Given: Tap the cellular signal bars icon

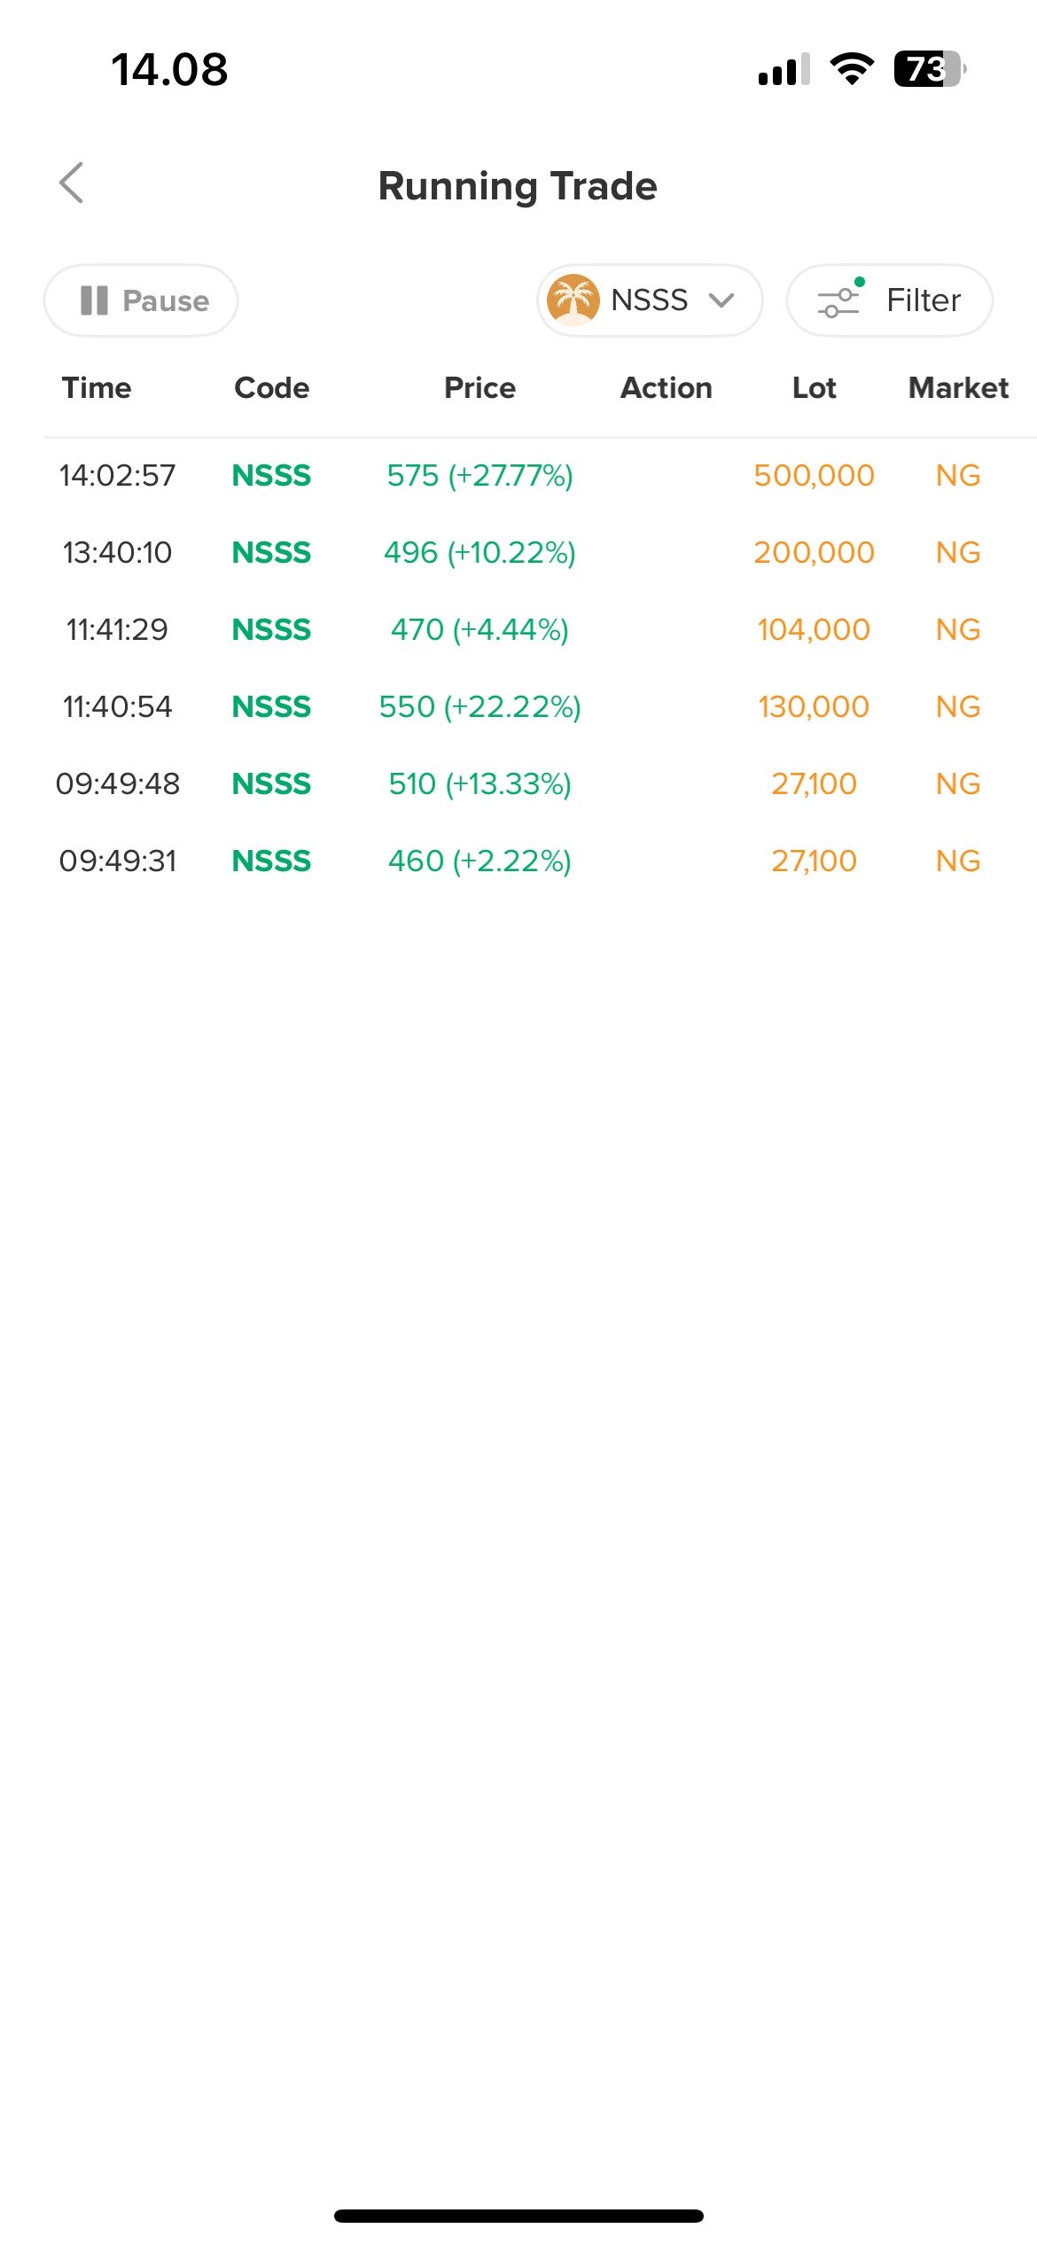Looking at the screenshot, I should pyautogui.click(x=784, y=69).
